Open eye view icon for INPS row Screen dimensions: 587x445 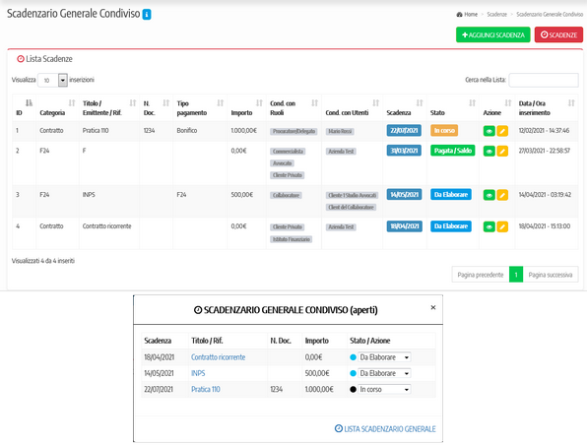489,195
